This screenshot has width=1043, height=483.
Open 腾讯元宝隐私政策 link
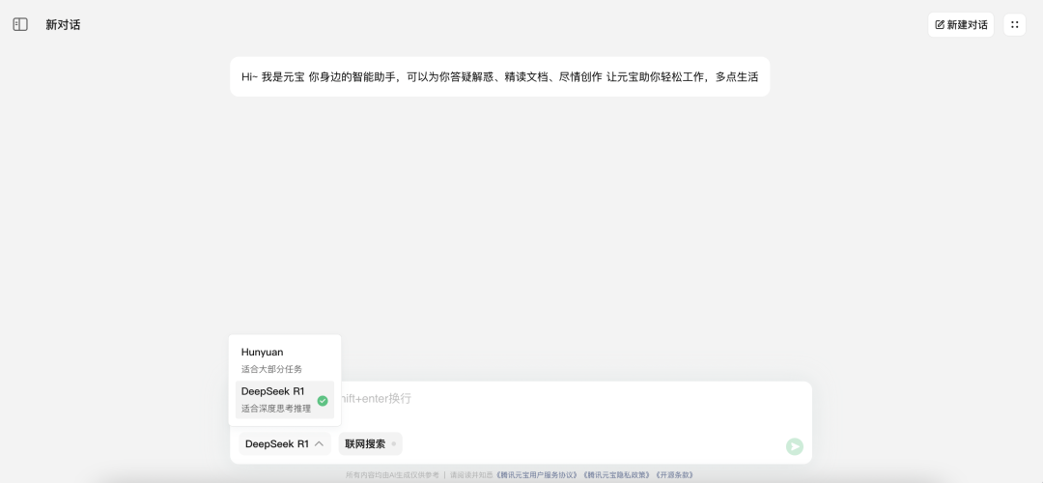pyautogui.click(x=617, y=475)
